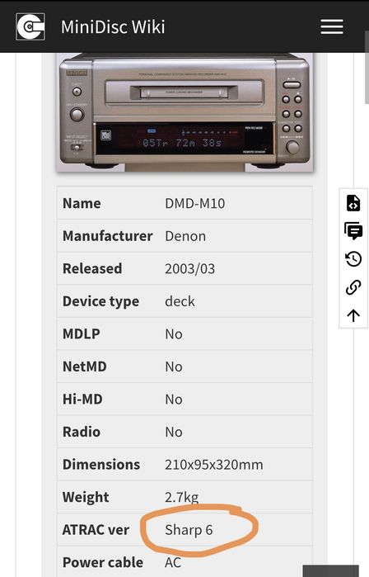Select the value DMD-M10
The width and height of the screenshot is (369, 577).
click(194, 204)
